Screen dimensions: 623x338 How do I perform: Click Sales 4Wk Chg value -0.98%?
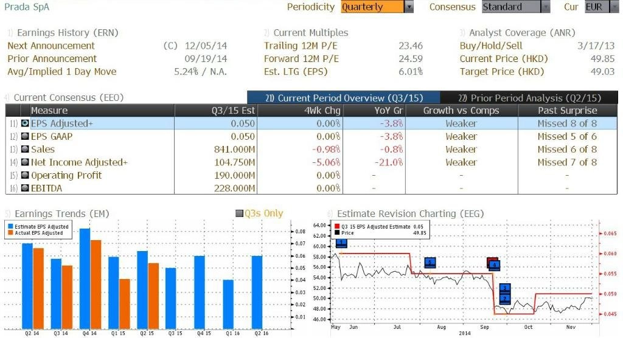[326, 150]
